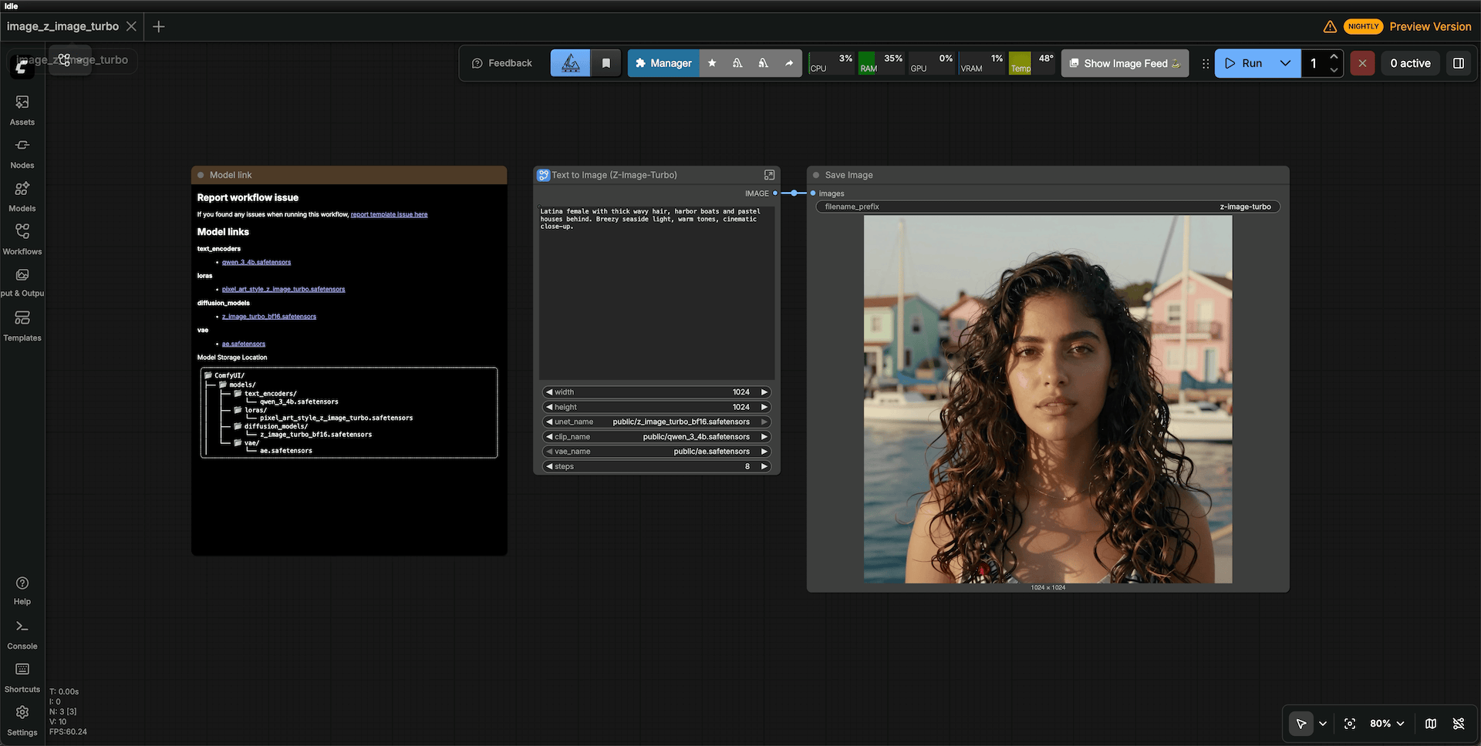Open the Templates browser
Viewport: 1481px width, 746px height.
point(22,325)
